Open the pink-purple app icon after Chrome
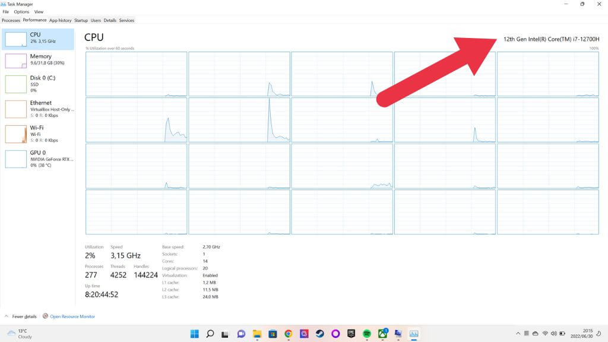608x342 pixels. (x=304, y=334)
